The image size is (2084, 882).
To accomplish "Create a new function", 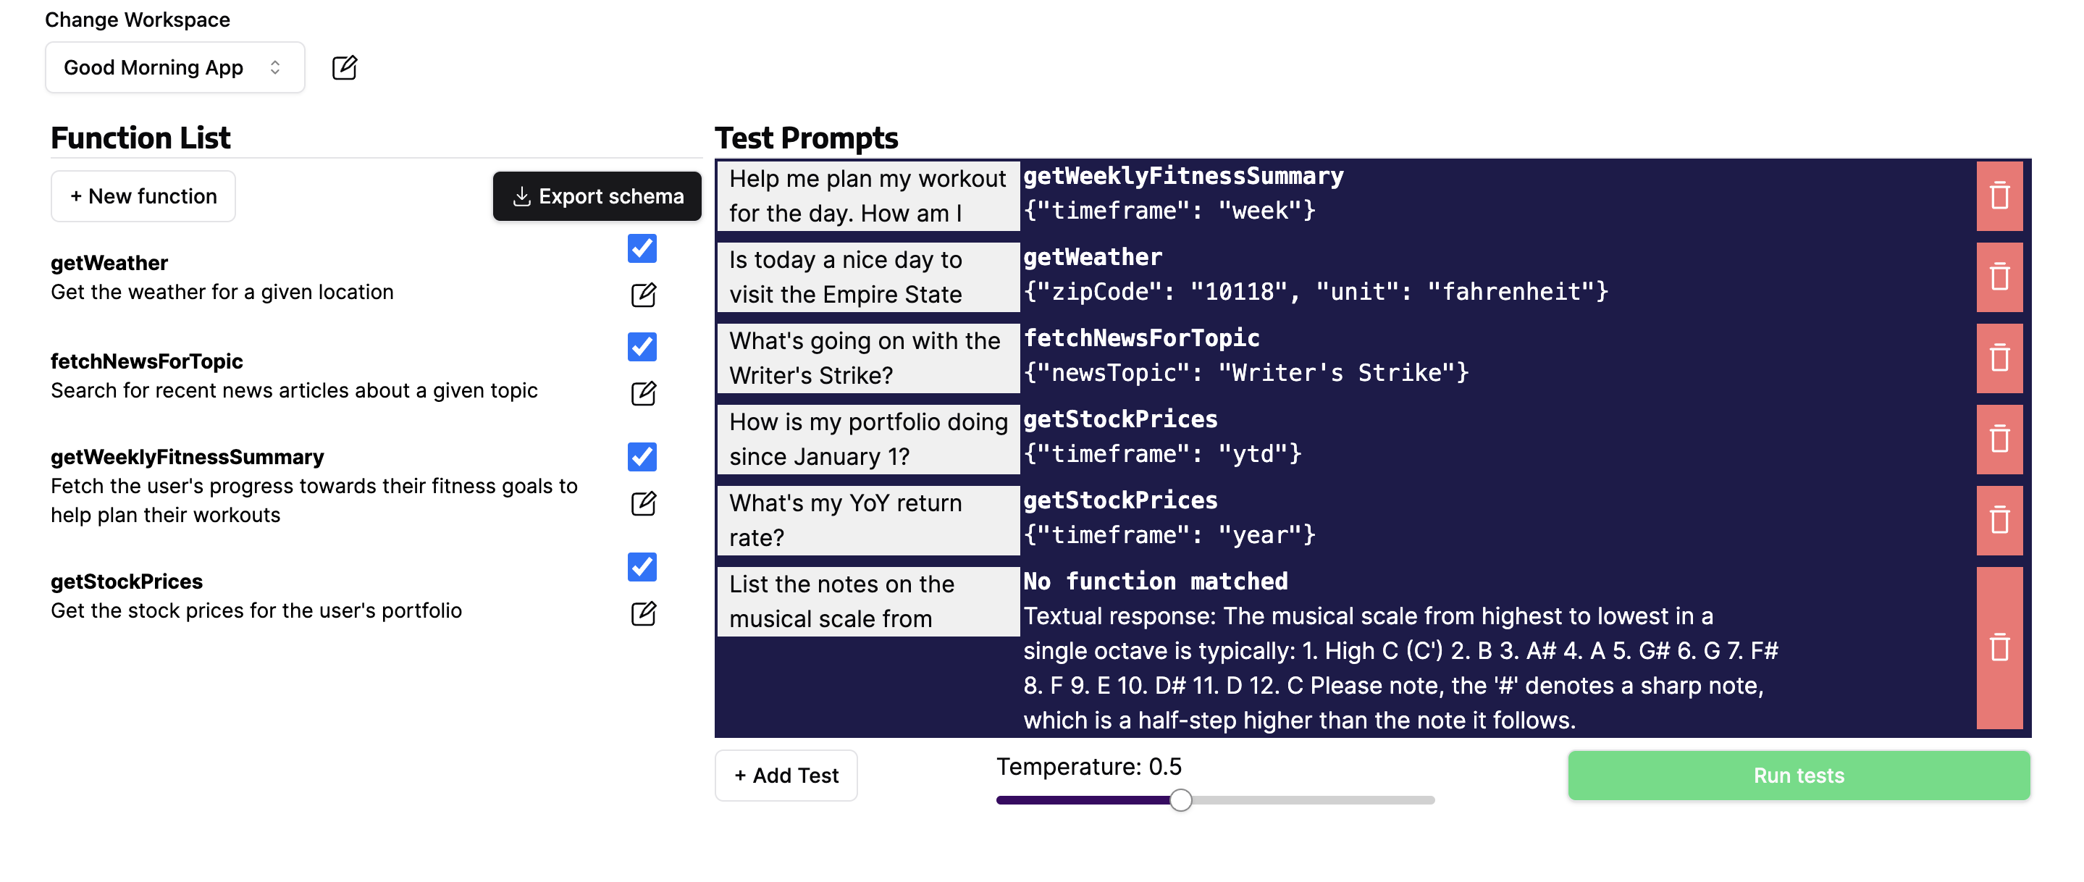I will 143,196.
